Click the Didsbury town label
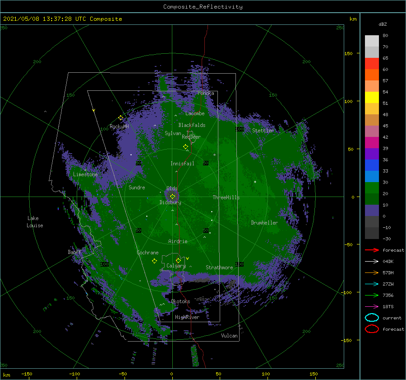 [x=170, y=202]
